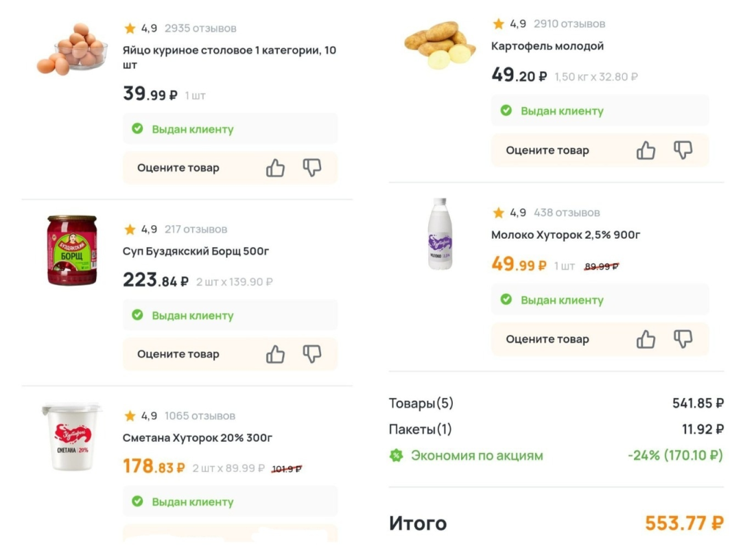741x549 pixels.
Task: Thumbs down the Картофель молодой item
Action: (x=683, y=150)
